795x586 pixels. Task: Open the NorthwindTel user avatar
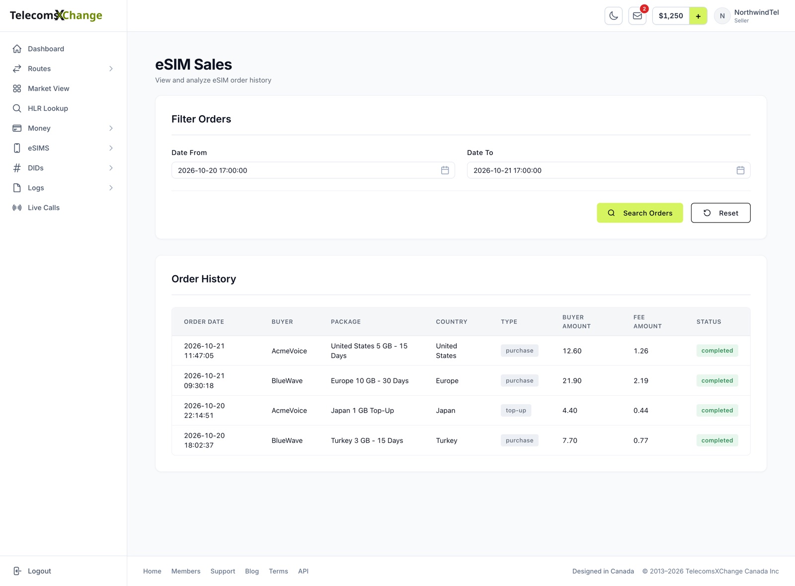(722, 16)
